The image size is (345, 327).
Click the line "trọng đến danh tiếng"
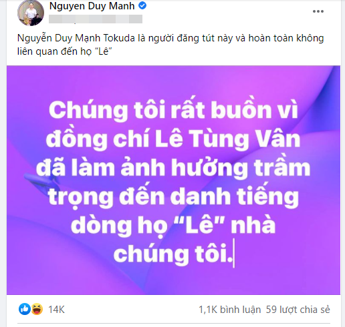click(x=173, y=196)
